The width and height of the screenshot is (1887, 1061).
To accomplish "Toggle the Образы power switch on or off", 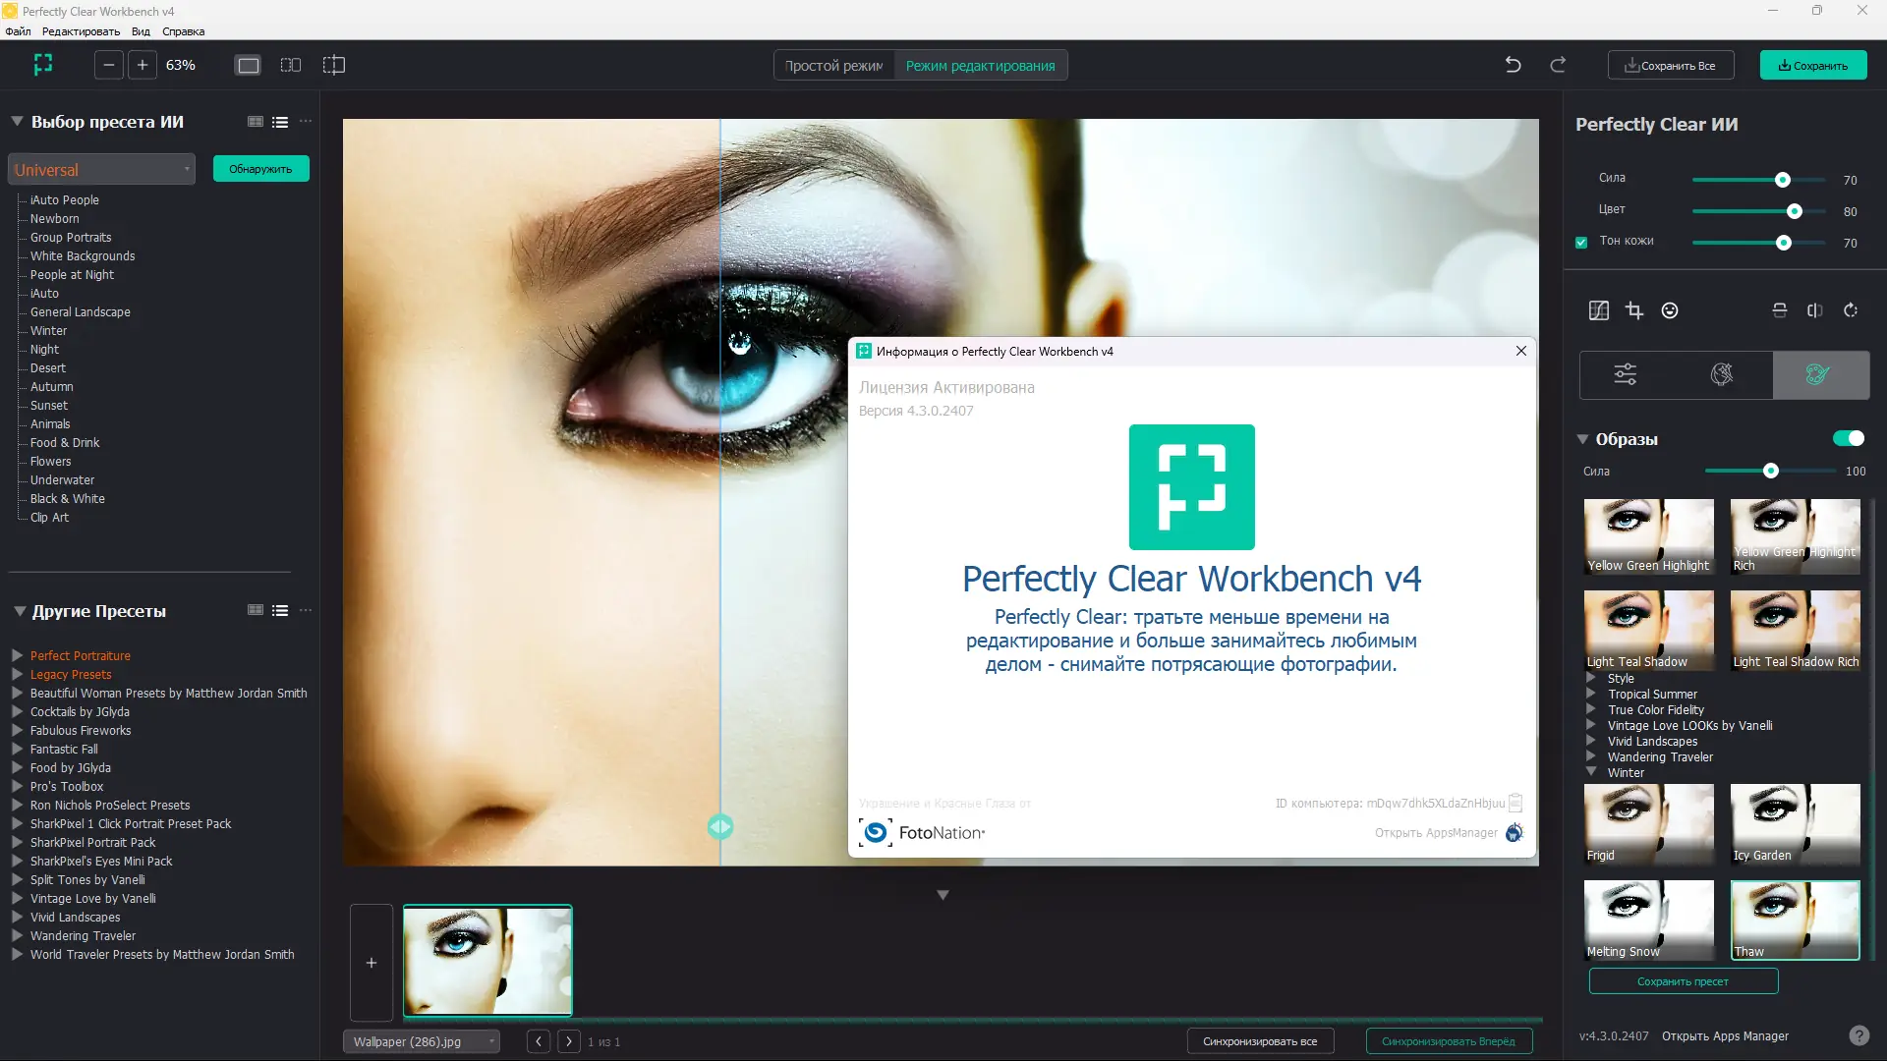I will pyautogui.click(x=1849, y=438).
